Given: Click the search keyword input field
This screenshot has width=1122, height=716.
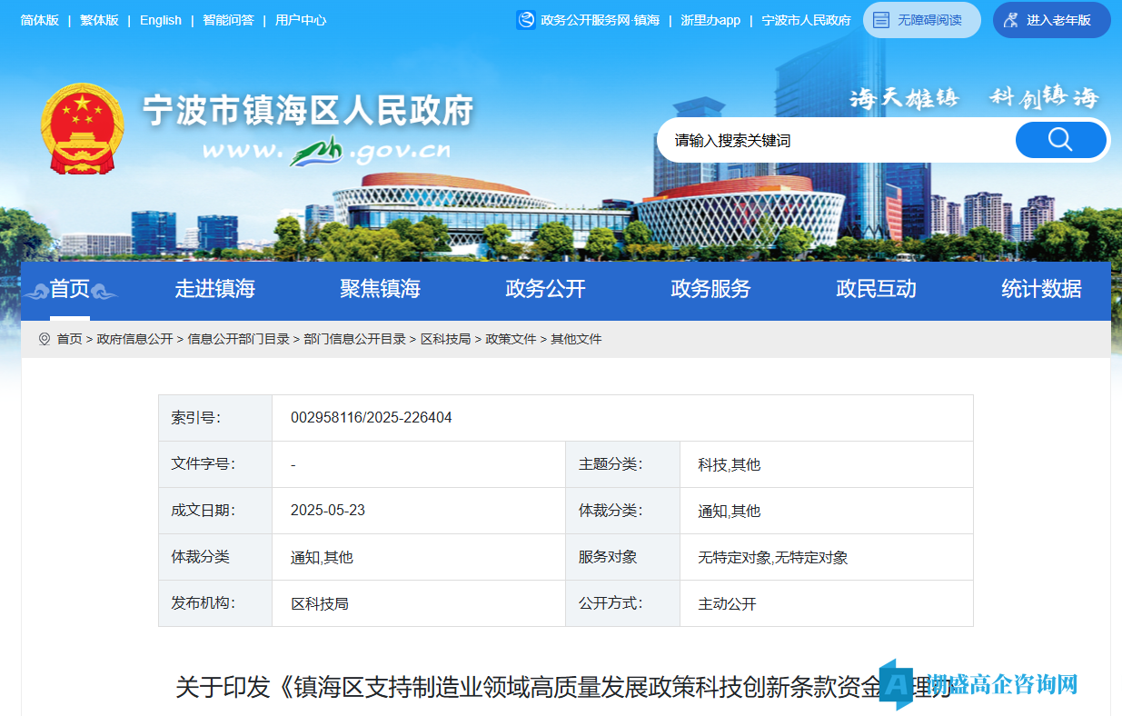Looking at the screenshot, I should click(836, 141).
